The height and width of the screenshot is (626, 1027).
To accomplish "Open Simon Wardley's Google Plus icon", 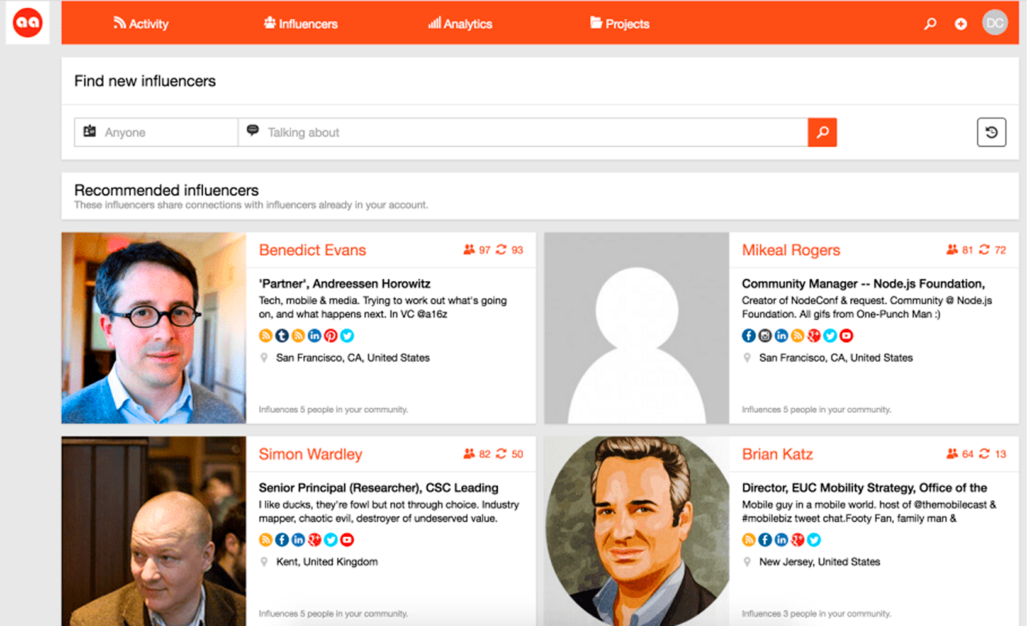I will coord(315,540).
